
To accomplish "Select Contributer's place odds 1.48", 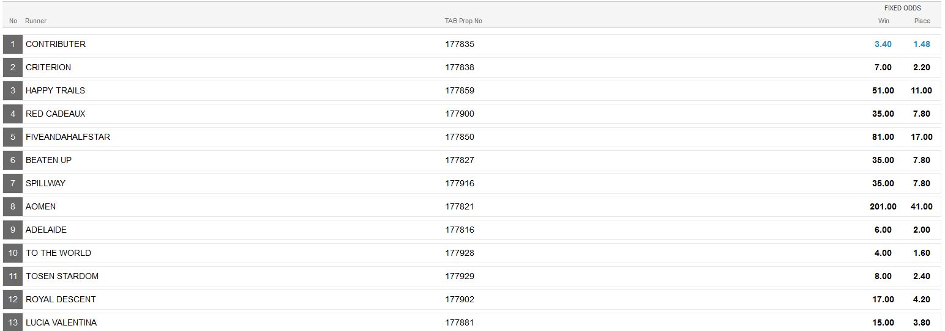I will [921, 44].
